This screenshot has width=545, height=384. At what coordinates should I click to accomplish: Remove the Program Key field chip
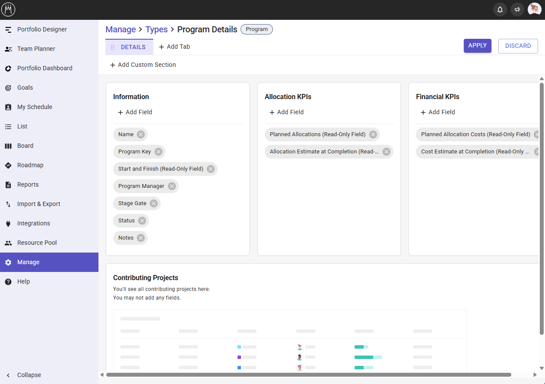(x=158, y=152)
